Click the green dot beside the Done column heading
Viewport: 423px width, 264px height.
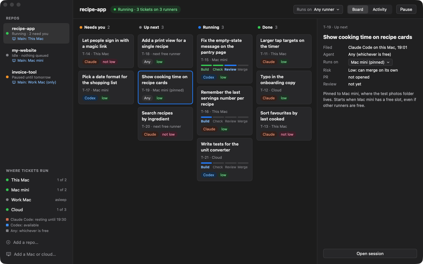coord(259,27)
